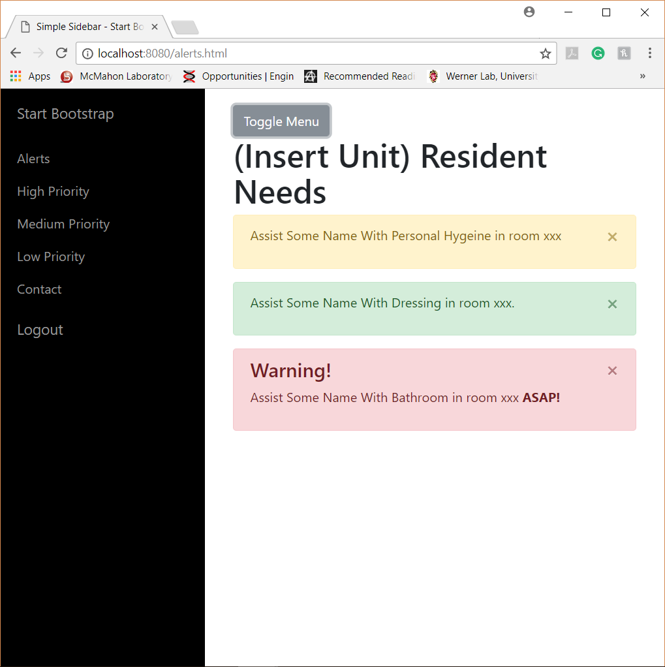Click Logout in the sidebar

(x=40, y=330)
